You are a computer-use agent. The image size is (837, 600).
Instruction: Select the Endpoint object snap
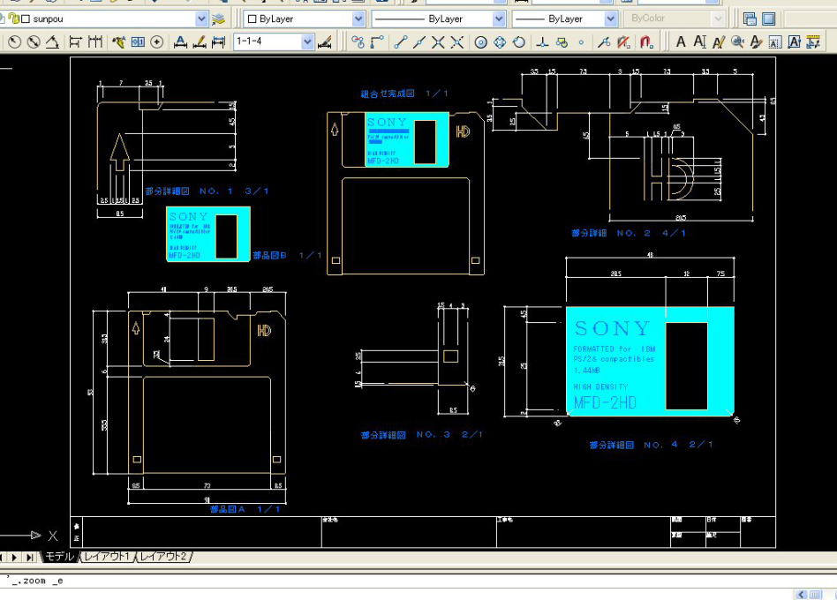pyautogui.click(x=400, y=41)
